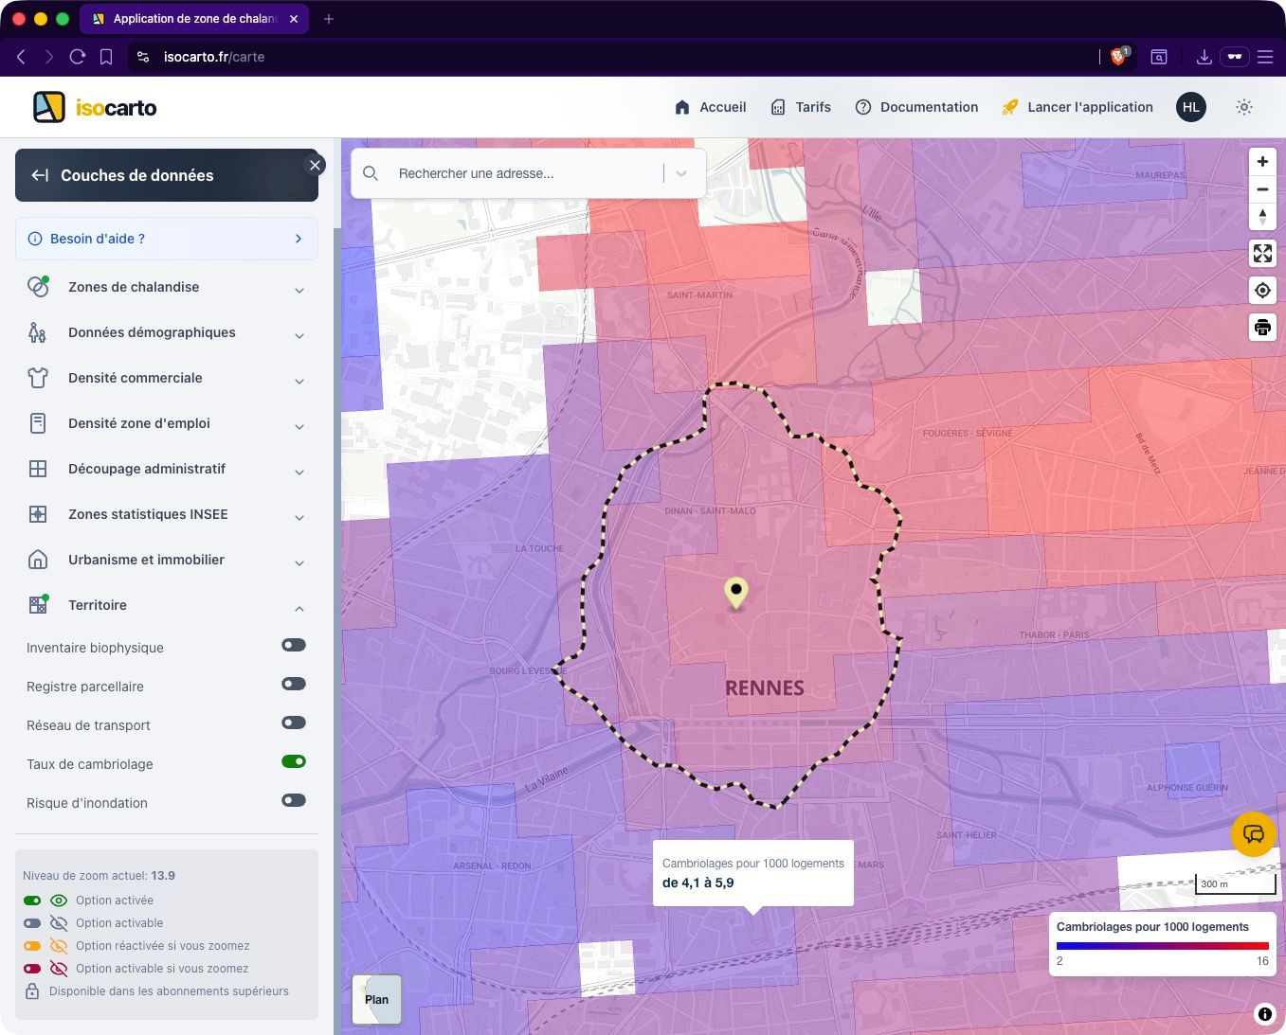Click Lancer l'application
This screenshot has height=1035, width=1286.
point(1078,107)
